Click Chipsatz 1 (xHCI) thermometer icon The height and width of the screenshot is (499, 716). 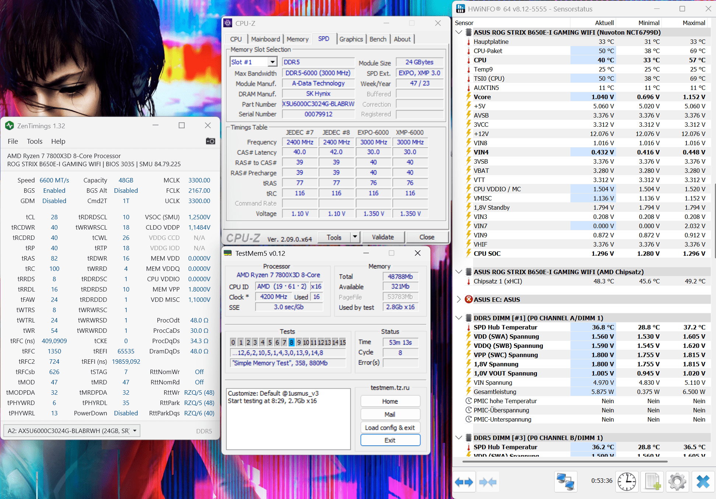pyautogui.click(x=469, y=281)
